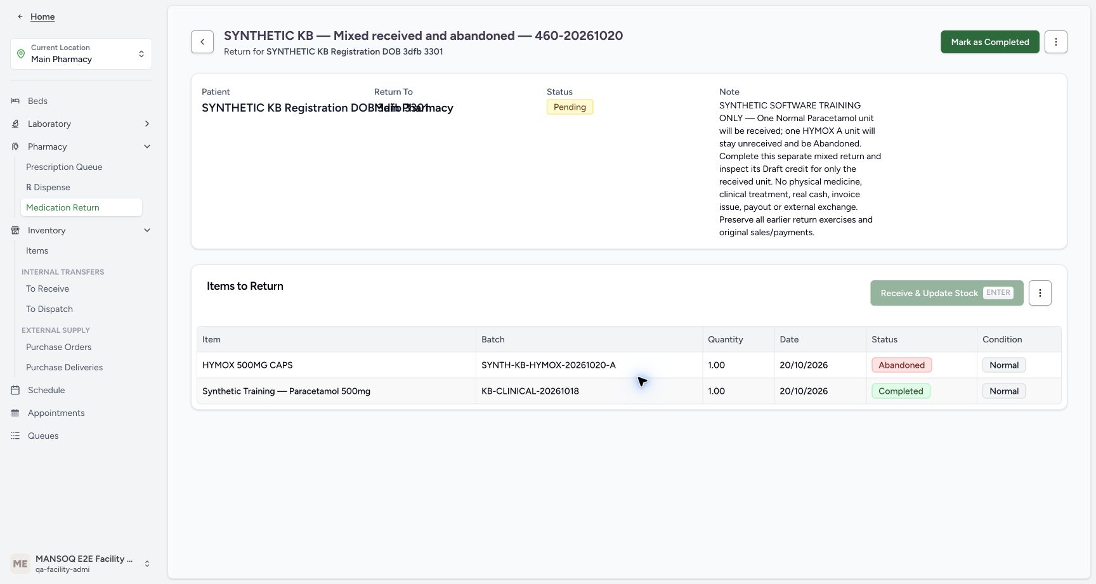
Task: Click the Normal condition badge in Paracetamol row
Action: (x=1004, y=391)
